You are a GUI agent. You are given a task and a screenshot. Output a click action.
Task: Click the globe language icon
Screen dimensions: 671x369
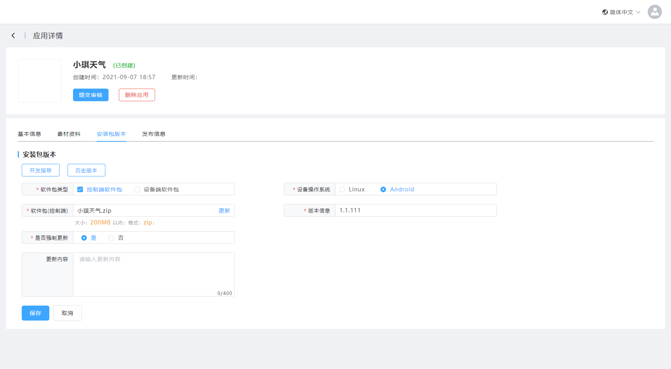(x=605, y=12)
